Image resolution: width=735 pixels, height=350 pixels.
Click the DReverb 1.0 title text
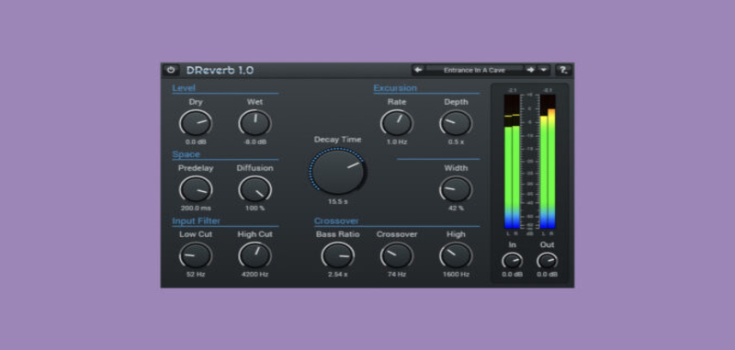pos(220,71)
